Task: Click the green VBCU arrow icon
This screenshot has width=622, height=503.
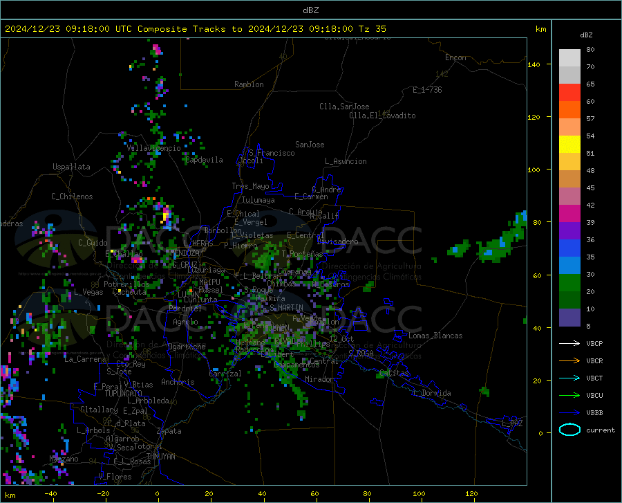Action: [x=569, y=396]
